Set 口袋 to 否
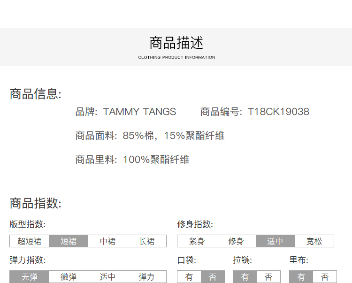The image size is (352, 283). coord(213,277)
